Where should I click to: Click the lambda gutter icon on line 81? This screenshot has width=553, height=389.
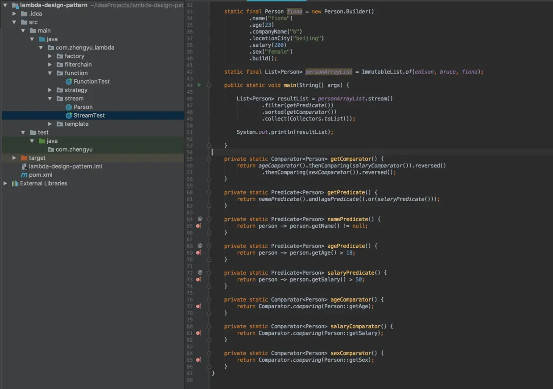(199, 333)
